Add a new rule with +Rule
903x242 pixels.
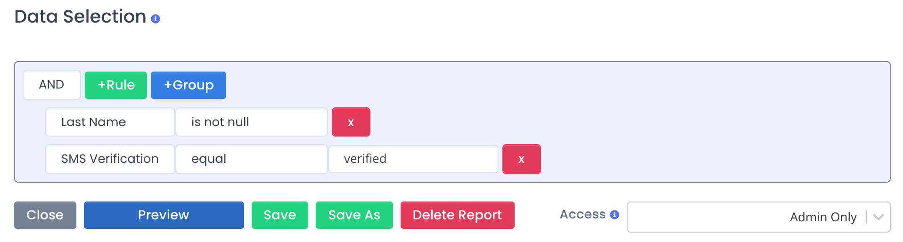[x=116, y=85]
